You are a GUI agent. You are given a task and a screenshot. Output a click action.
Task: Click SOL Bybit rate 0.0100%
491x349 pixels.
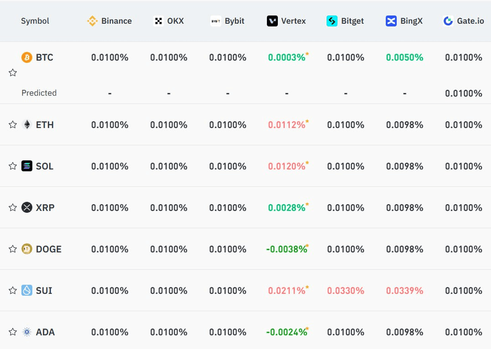228,166
